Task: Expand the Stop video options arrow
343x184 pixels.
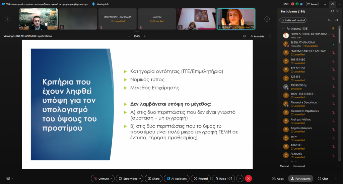Action: 141,179
